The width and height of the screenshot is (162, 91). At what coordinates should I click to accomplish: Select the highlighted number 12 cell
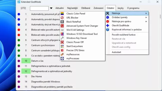(26, 71)
